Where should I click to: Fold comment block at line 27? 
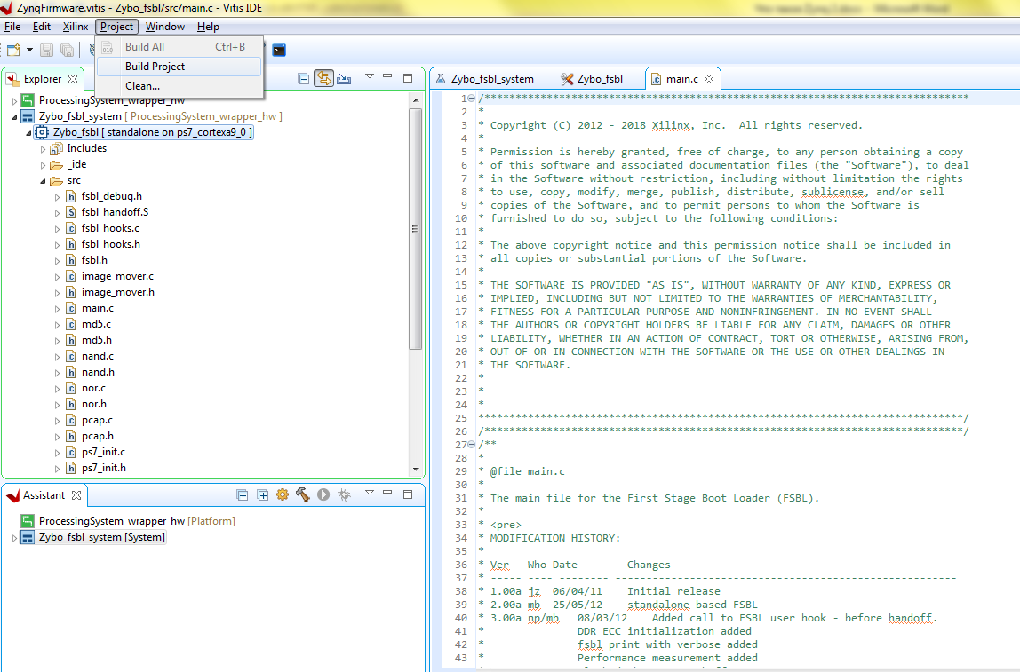471,445
